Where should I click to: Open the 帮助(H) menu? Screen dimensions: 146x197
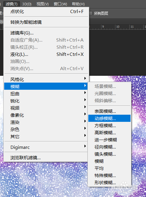(x=78, y=4)
